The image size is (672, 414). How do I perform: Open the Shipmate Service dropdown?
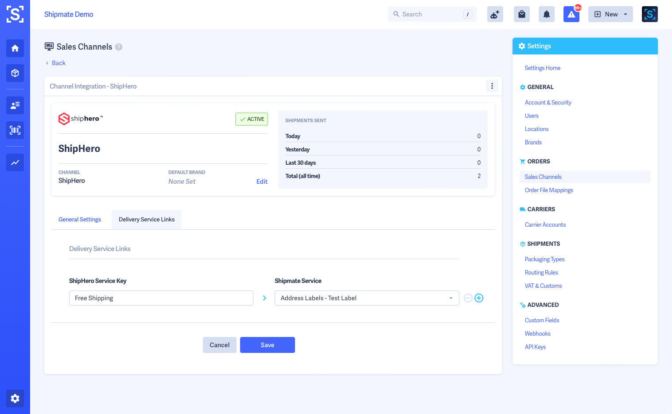(367, 298)
